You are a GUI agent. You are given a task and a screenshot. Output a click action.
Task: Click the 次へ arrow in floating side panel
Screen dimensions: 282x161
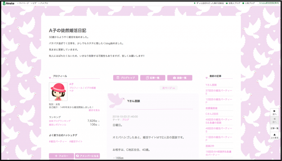pyautogui.click(x=274, y=112)
